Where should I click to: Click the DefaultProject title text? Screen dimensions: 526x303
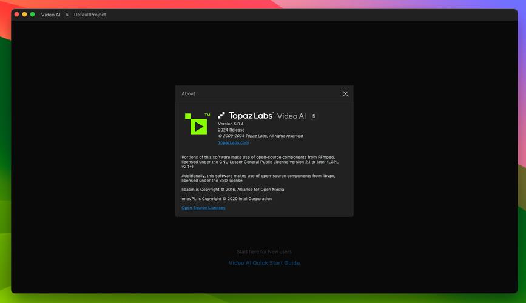(x=90, y=15)
